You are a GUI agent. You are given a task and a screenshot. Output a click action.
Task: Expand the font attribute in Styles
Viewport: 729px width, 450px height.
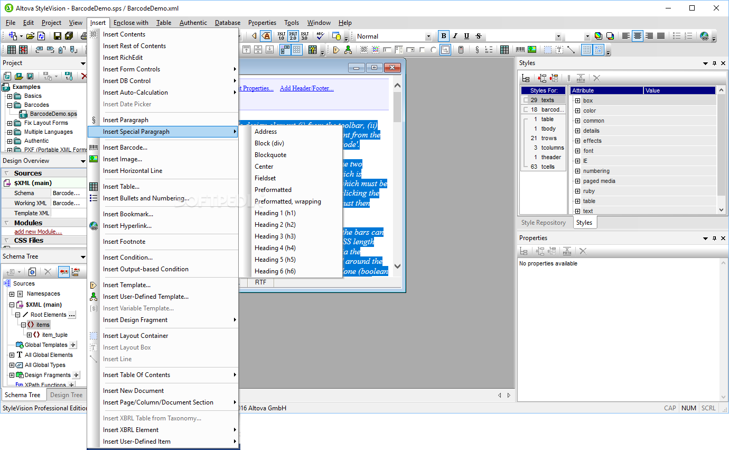(577, 151)
